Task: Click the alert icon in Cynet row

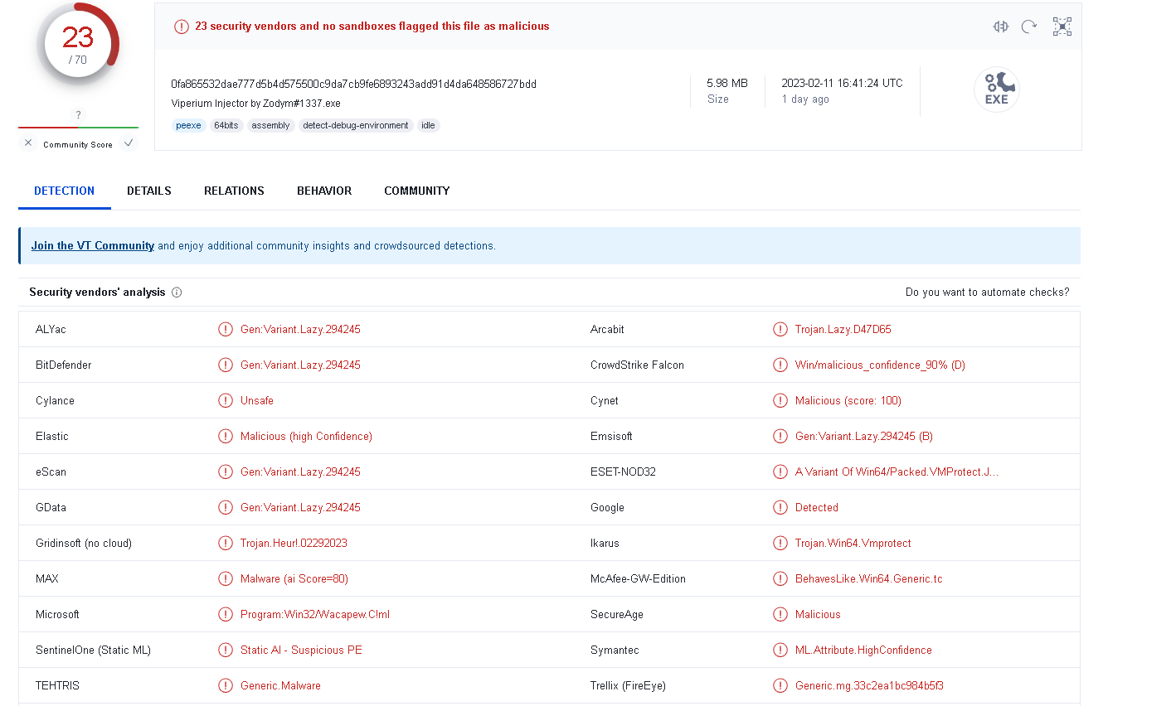Action: click(x=780, y=400)
